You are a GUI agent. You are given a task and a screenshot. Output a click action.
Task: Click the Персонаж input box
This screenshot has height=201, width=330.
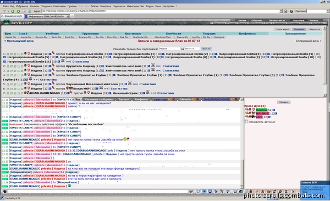point(317,11)
